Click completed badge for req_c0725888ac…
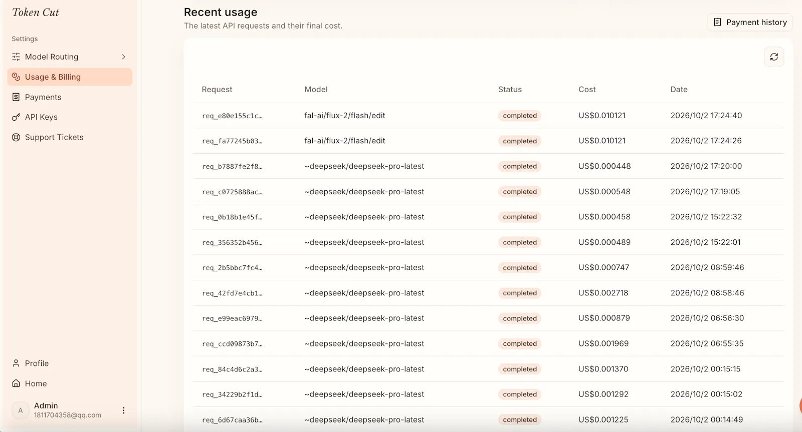This screenshot has height=432, width=802. pos(520,192)
